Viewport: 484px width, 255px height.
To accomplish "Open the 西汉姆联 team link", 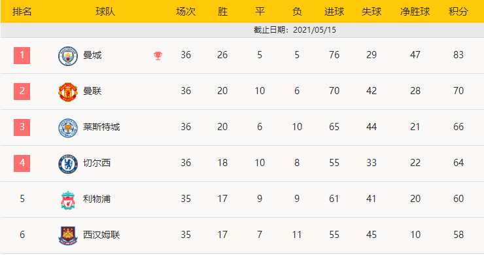I will [x=101, y=235].
